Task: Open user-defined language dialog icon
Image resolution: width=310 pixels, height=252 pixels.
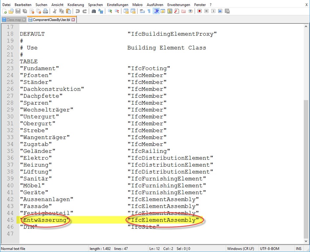Action: 163,11
